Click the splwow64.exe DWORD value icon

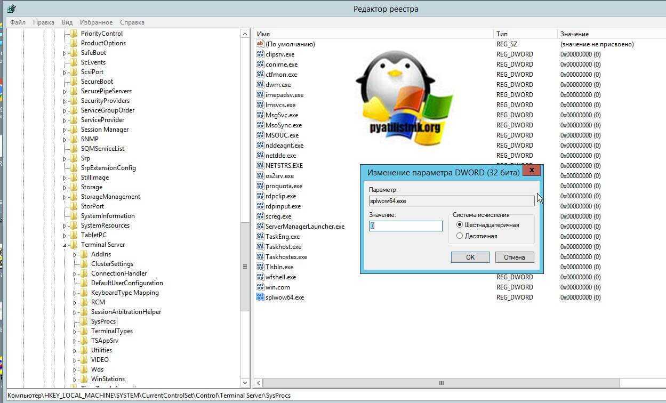coord(260,297)
